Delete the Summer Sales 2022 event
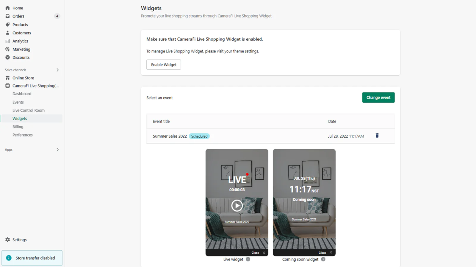This screenshot has height=267, width=476. pyautogui.click(x=377, y=136)
